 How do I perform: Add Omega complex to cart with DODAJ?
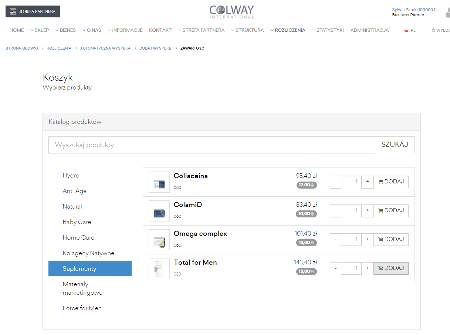(x=391, y=240)
